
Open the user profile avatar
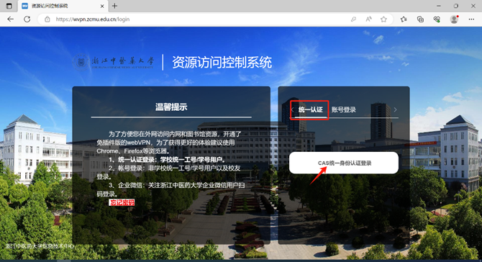pyautogui.click(x=454, y=19)
